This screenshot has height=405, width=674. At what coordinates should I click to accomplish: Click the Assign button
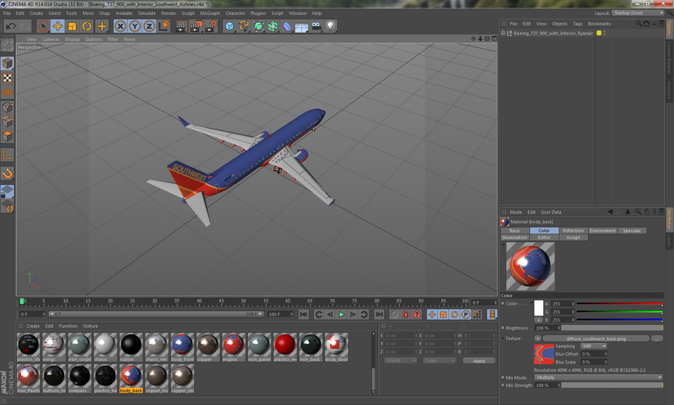[x=573, y=237]
